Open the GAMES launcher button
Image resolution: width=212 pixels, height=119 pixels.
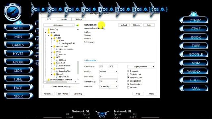[x=18, y=45]
